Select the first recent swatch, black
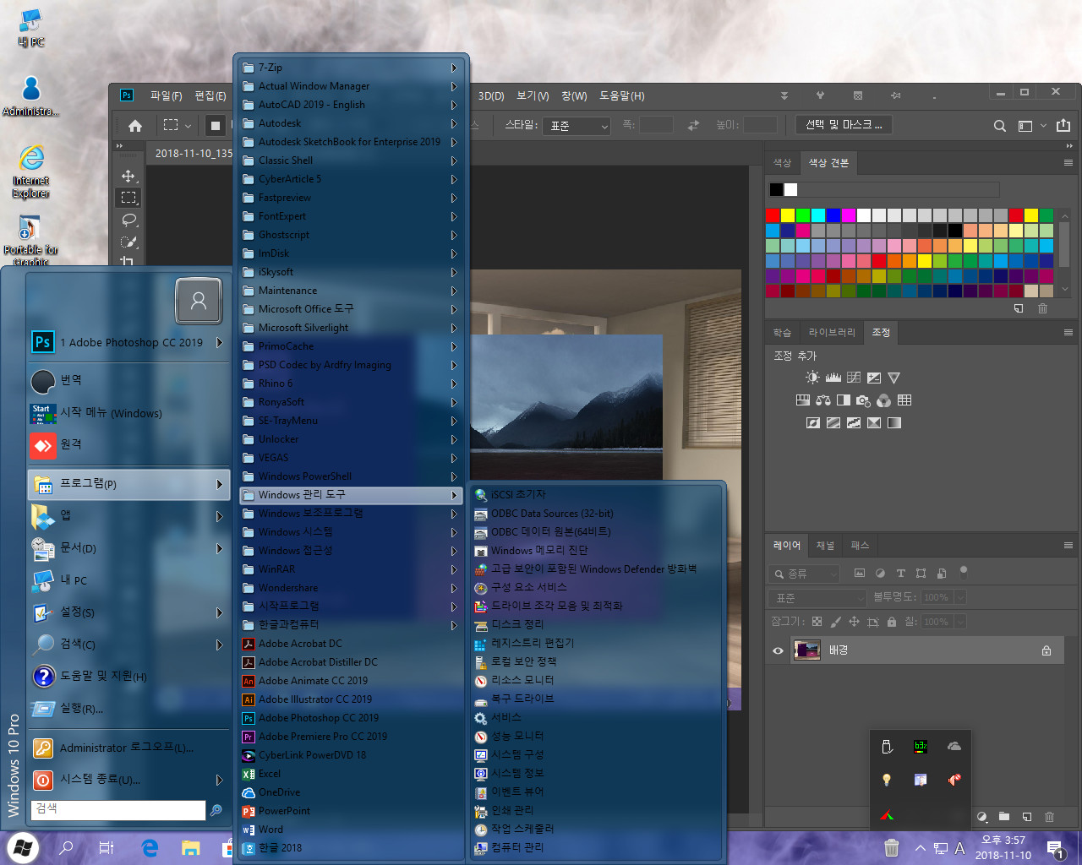 776,189
